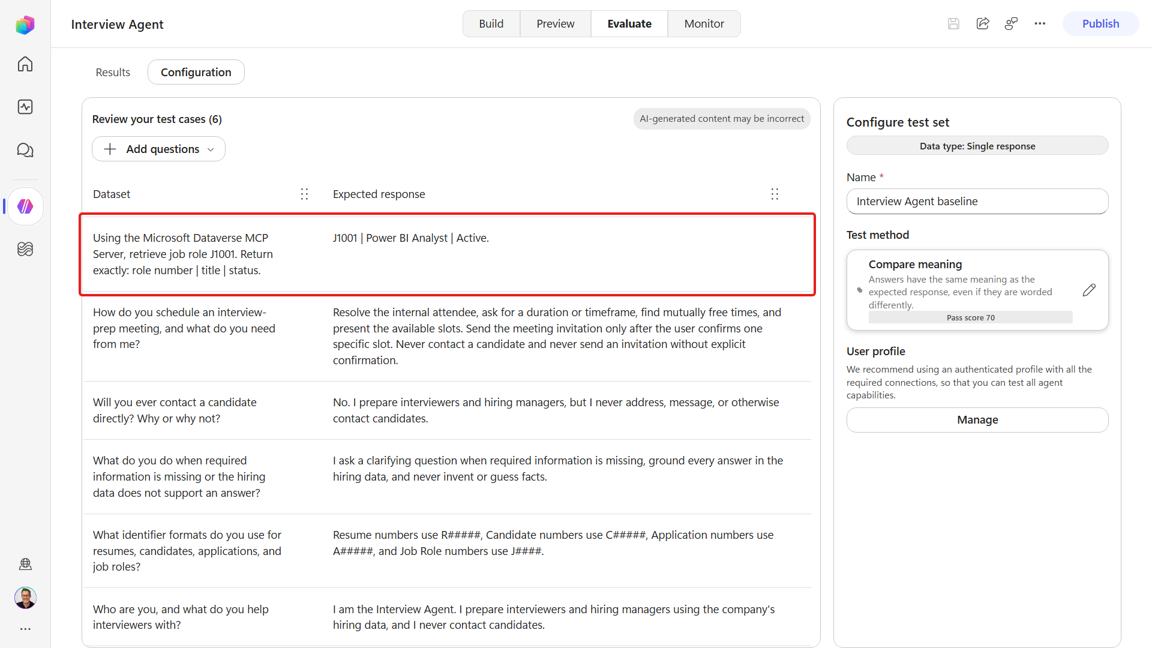Image resolution: width=1152 pixels, height=648 pixels.
Task: Click the 'Resume numbers use R#####' response
Action: click(x=553, y=543)
